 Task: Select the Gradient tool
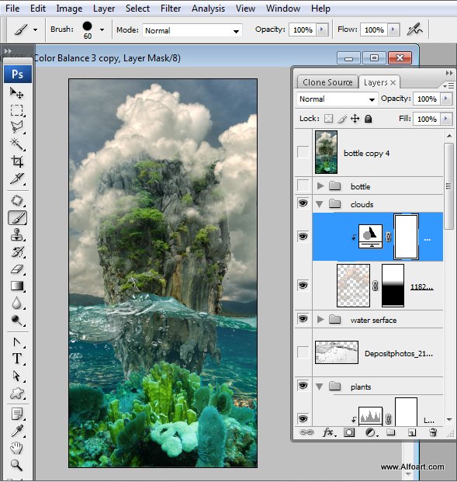click(17, 286)
